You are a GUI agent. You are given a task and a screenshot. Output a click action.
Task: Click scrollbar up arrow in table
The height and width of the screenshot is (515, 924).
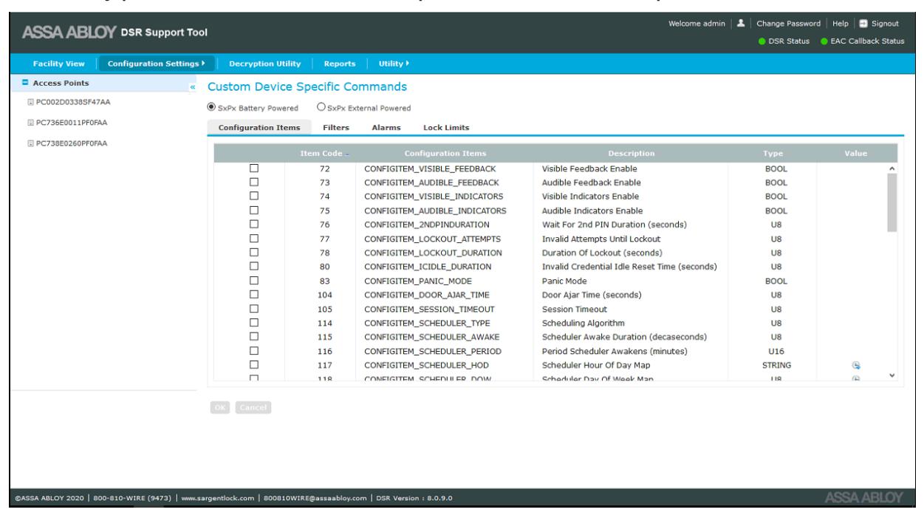coord(892,169)
